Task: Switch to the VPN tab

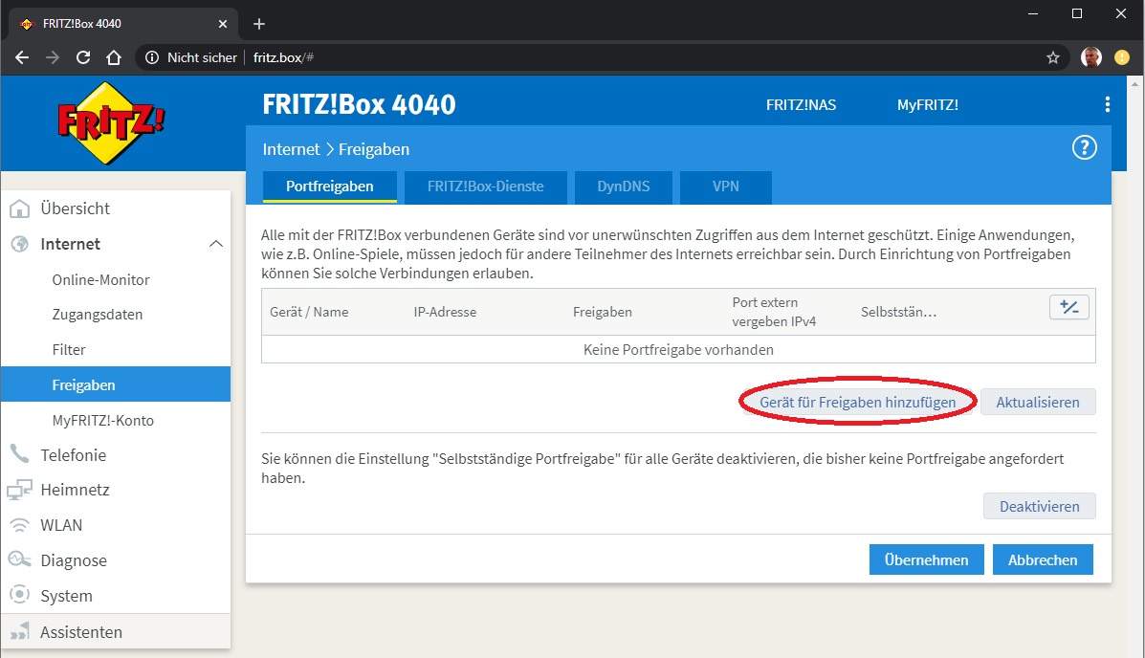Action: coord(725,186)
